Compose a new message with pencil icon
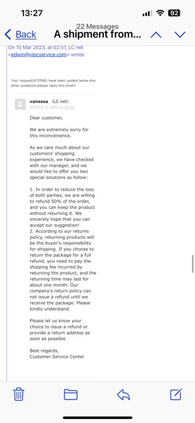This screenshot has width=195, height=423. click(176, 394)
